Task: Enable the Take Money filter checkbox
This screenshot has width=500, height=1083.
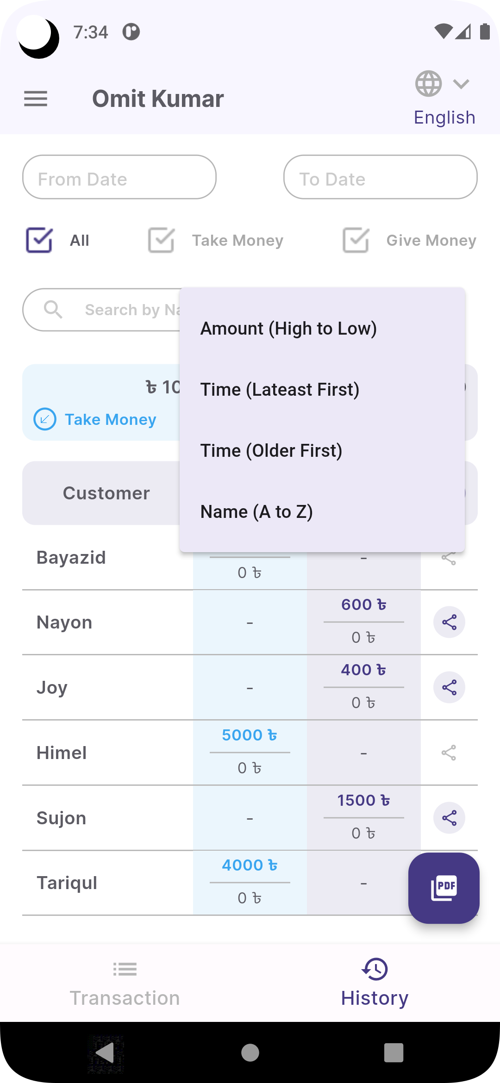Action: (161, 240)
